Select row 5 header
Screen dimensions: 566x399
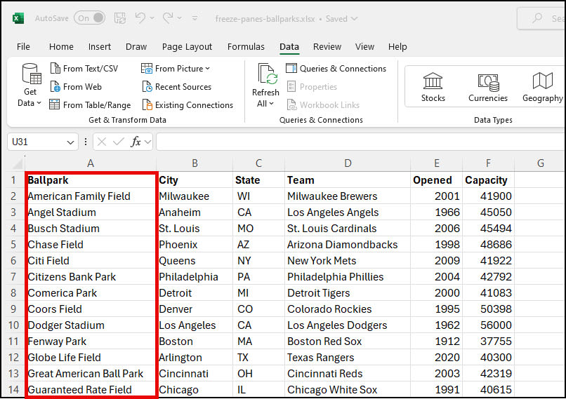pyautogui.click(x=13, y=244)
